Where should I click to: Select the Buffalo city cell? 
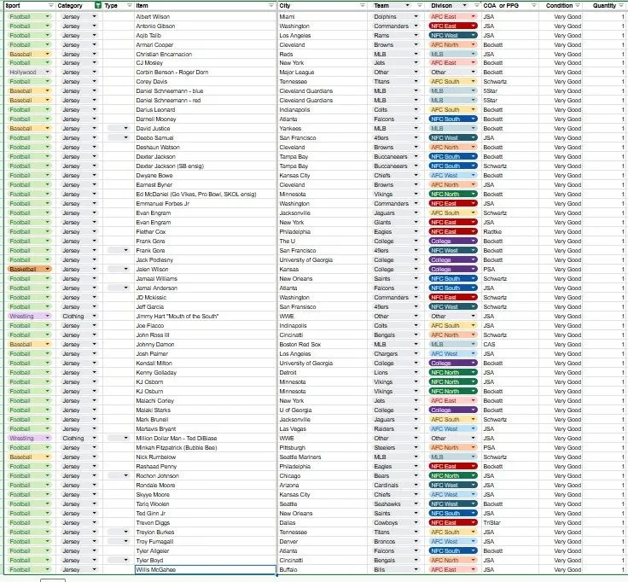pyautogui.click(x=323, y=569)
